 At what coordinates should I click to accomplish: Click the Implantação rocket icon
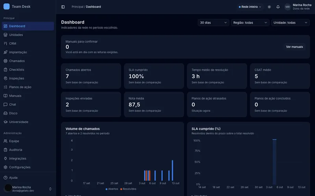click(x=6, y=52)
